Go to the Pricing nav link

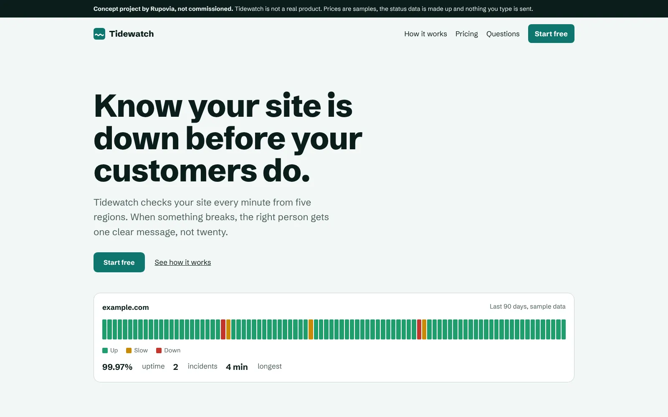(466, 34)
